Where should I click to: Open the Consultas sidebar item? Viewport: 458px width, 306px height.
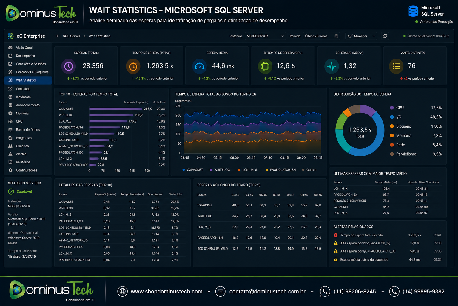pos(23,89)
